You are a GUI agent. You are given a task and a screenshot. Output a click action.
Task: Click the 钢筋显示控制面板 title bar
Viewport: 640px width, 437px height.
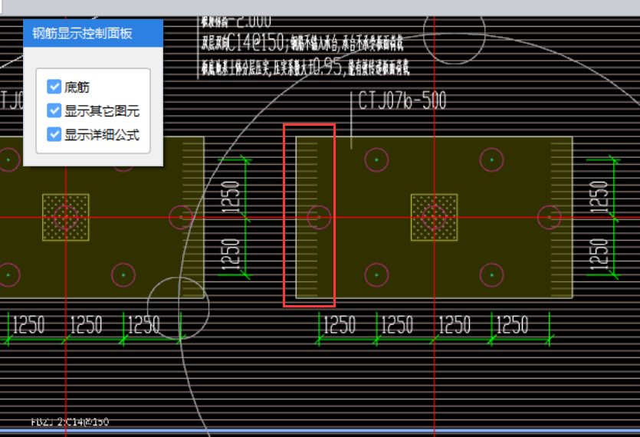click(x=93, y=33)
